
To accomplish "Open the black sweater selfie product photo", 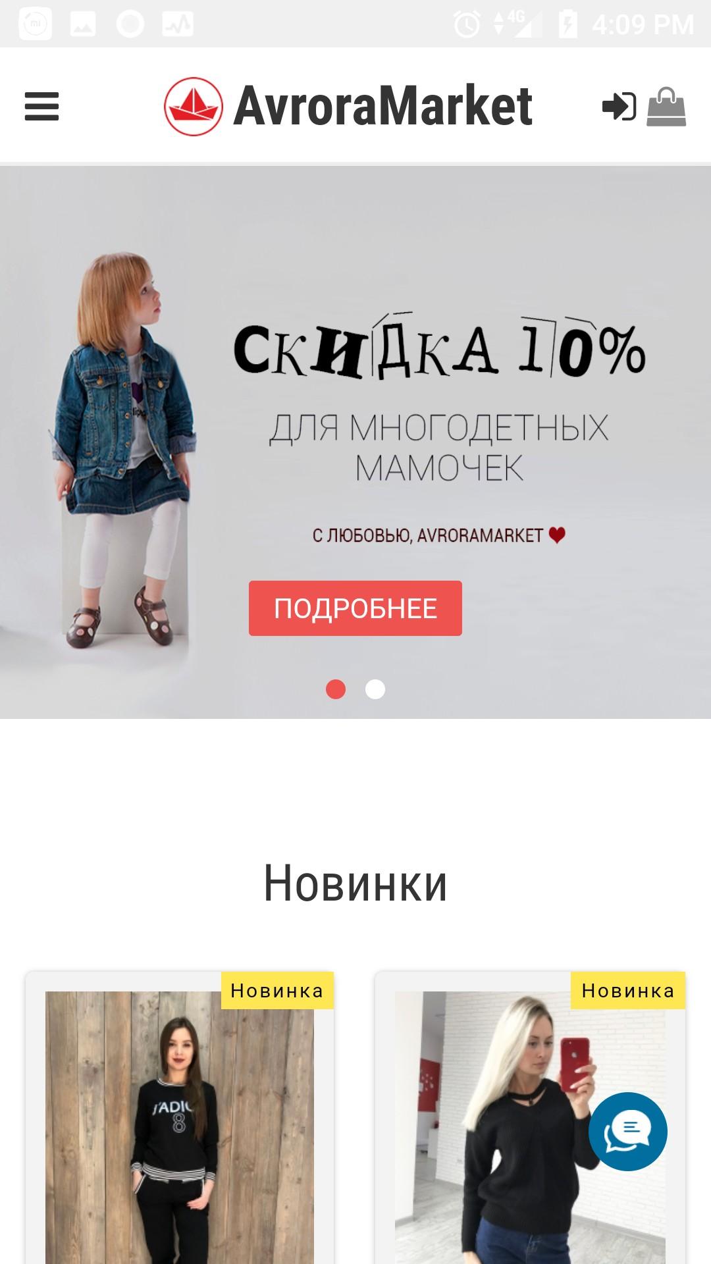I will coord(530,1127).
